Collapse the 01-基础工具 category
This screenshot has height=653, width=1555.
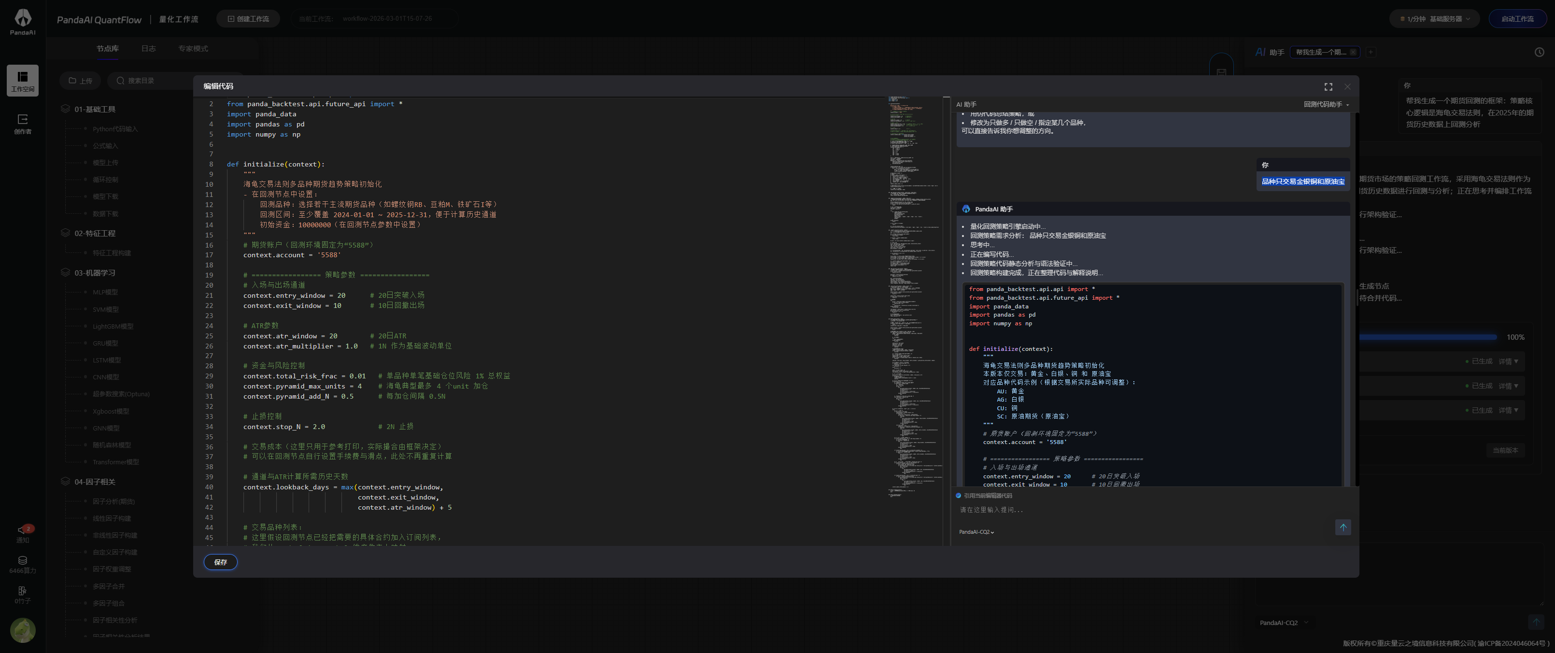click(x=95, y=109)
